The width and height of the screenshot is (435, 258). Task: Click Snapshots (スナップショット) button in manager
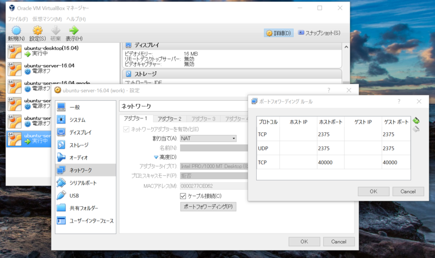[x=319, y=33]
